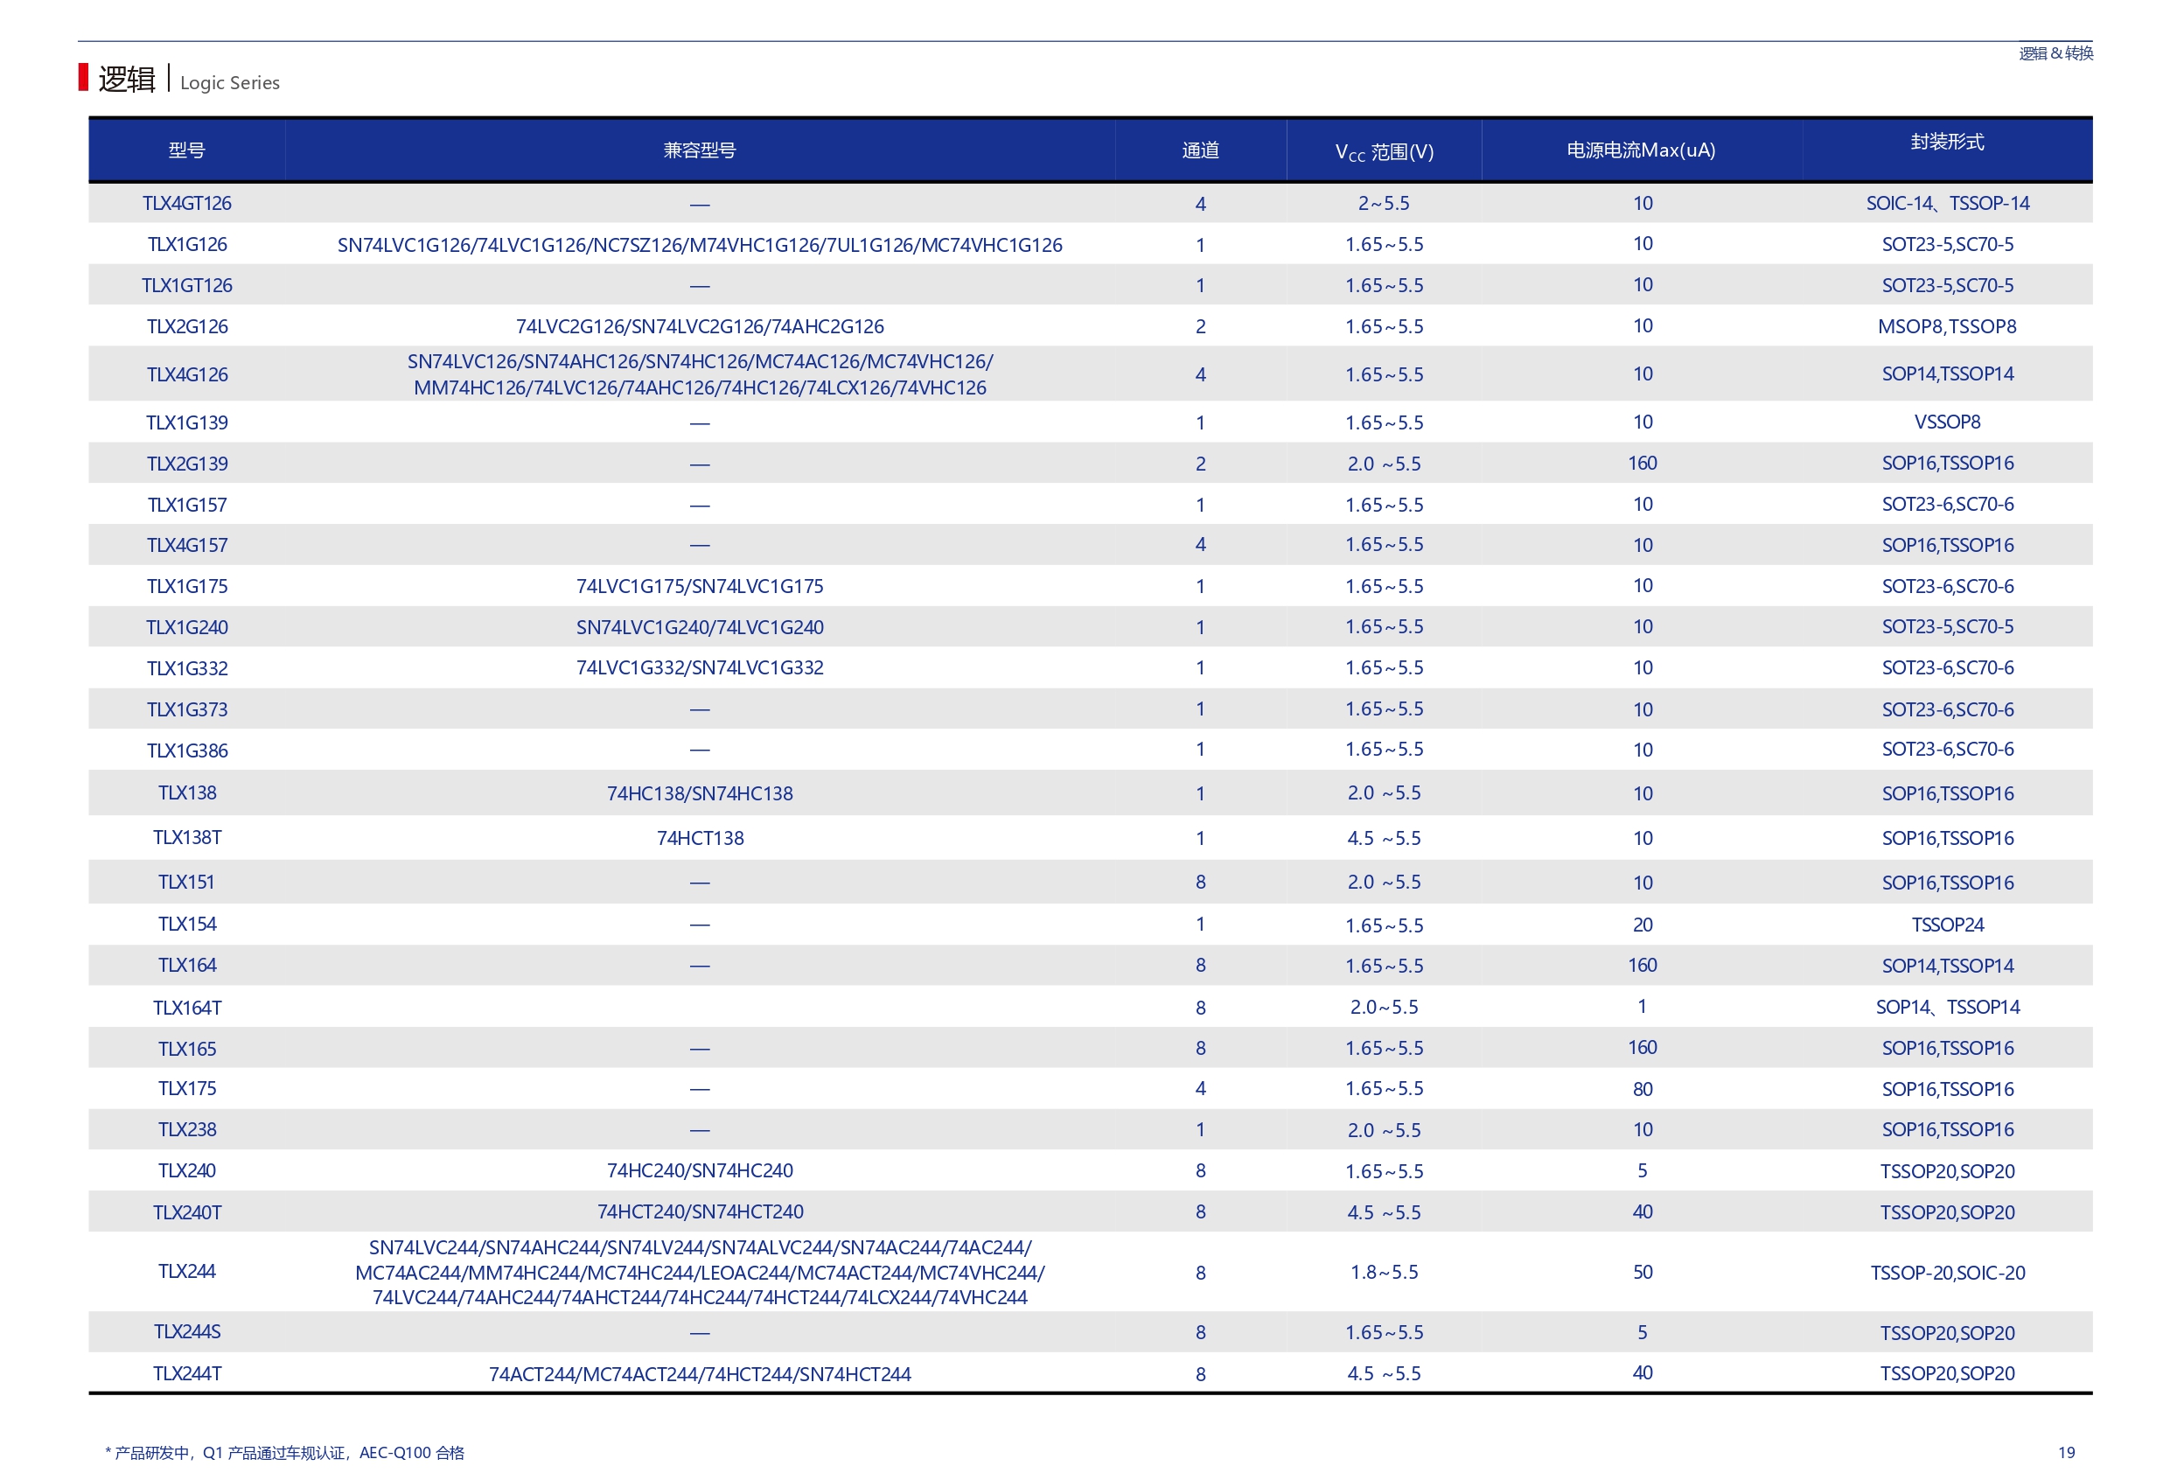Click the TLX138T model name
Viewport: 2170px width, 1473px height.
pyautogui.click(x=187, y=838)
